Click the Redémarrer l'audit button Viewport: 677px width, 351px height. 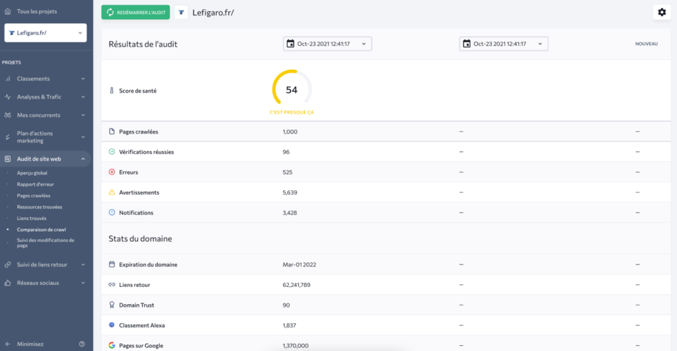pyautogui.click(x=136, y=13)
